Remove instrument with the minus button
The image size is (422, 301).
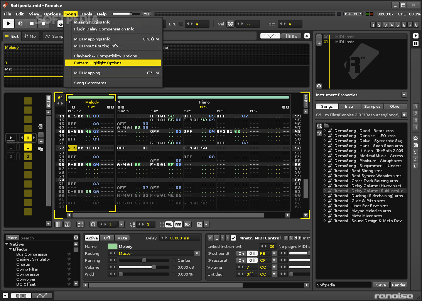tap(319, 37)
